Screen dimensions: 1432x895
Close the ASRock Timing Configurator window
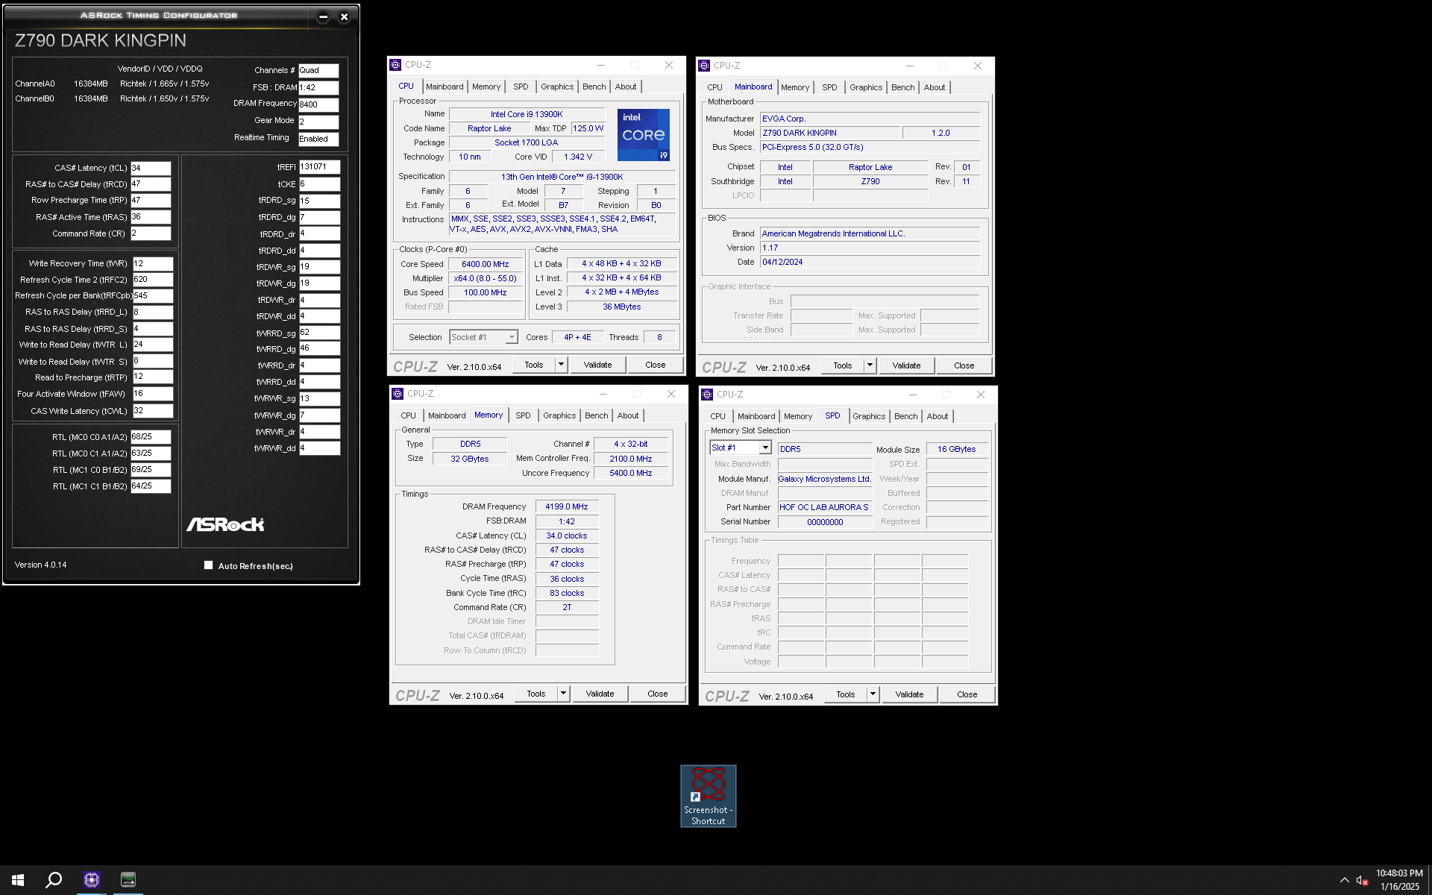tap(344, 16)
